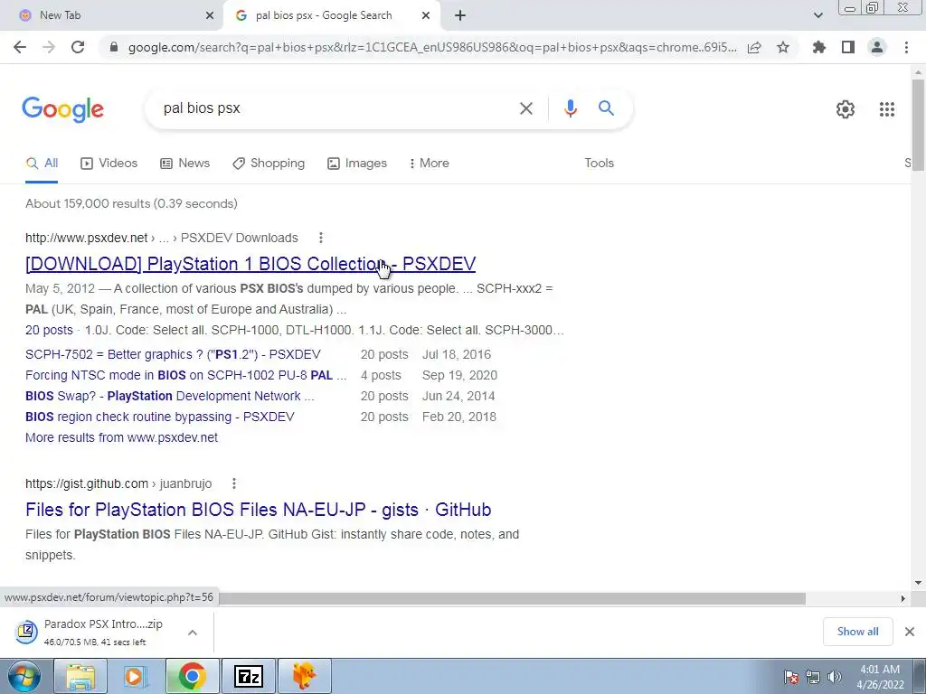Image resolution: width=926 pixels, height=694 pixels.
Task: Go to Google homepage via logo
Action: (x=62, y=109)
